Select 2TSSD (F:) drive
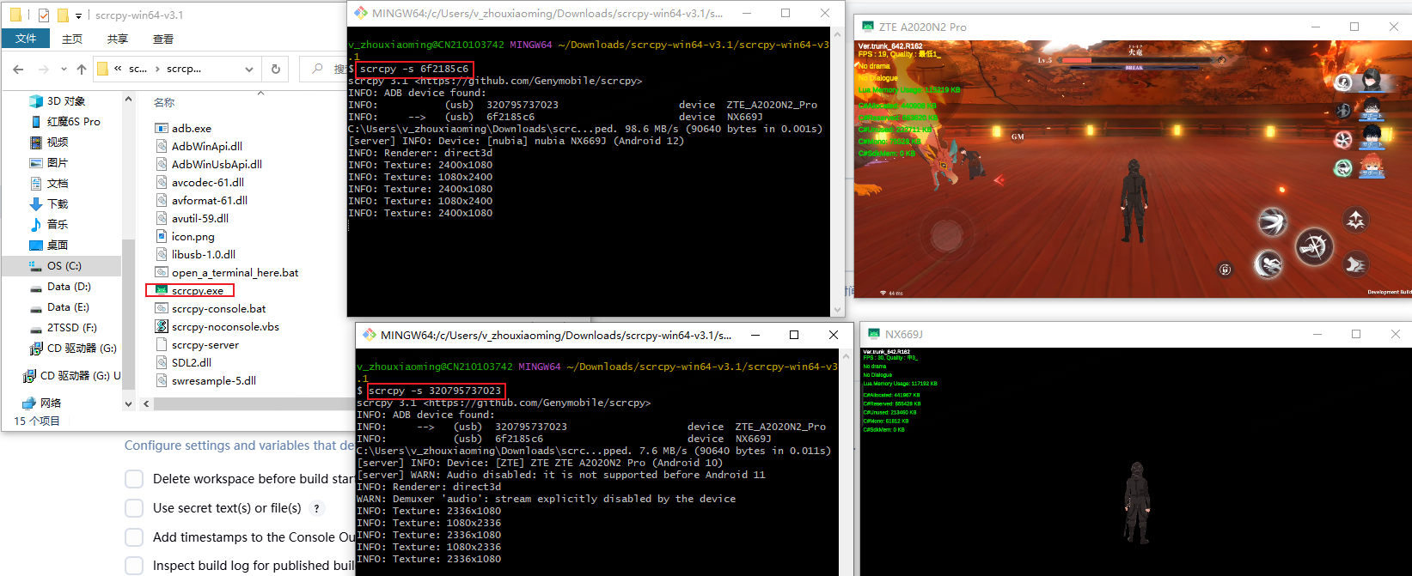The image size is (1412, 576). (71, 327)
